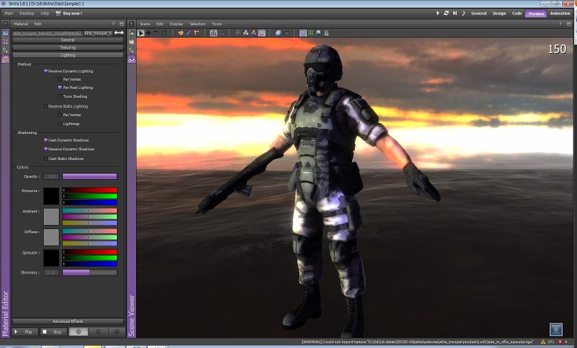Select the arrow selection tool in Scene Viewer
This screenshot has height=348, width=577.
pyautogui.click(x=142, y=33)
